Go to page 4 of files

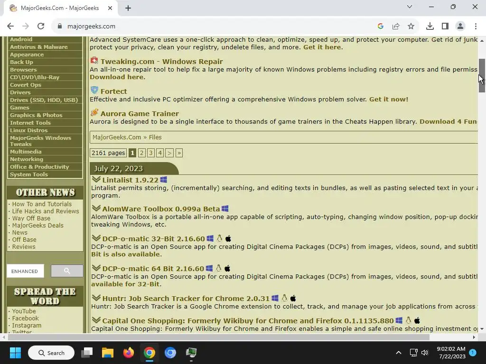[x=160, y=153]
